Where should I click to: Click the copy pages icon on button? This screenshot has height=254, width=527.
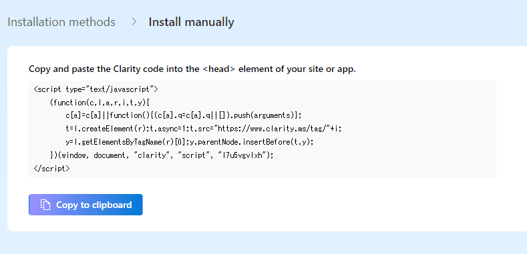click(x=45, y=205)
